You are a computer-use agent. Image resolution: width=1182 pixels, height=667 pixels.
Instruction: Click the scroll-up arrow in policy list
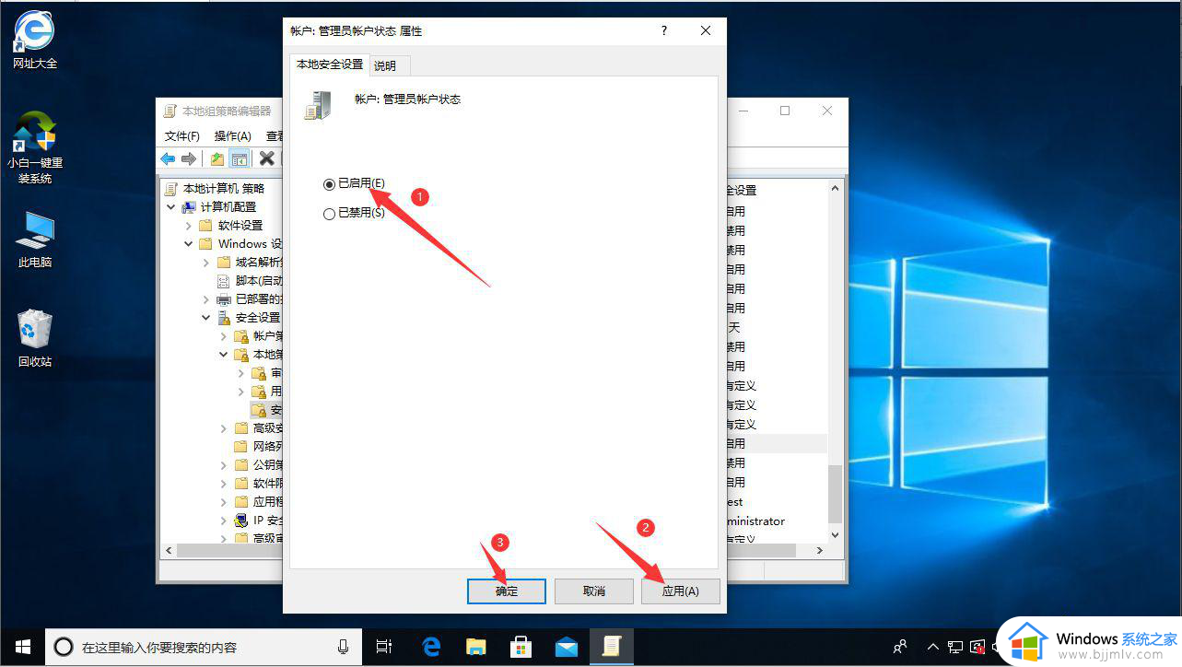coord(836,188)
